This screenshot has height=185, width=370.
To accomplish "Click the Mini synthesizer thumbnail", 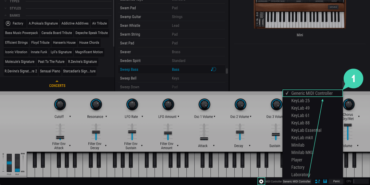I will click(300, 14).
